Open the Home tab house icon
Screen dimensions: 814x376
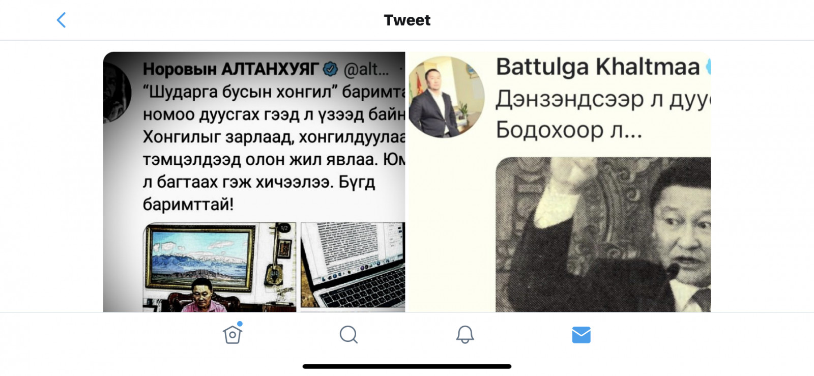(232, 334)
